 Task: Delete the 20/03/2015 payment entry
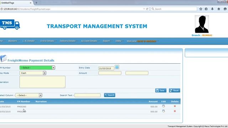[x=175, y=111]
